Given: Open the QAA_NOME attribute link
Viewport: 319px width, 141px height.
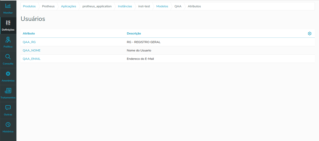Looking at the screenshot, I should tap(32, 50).
